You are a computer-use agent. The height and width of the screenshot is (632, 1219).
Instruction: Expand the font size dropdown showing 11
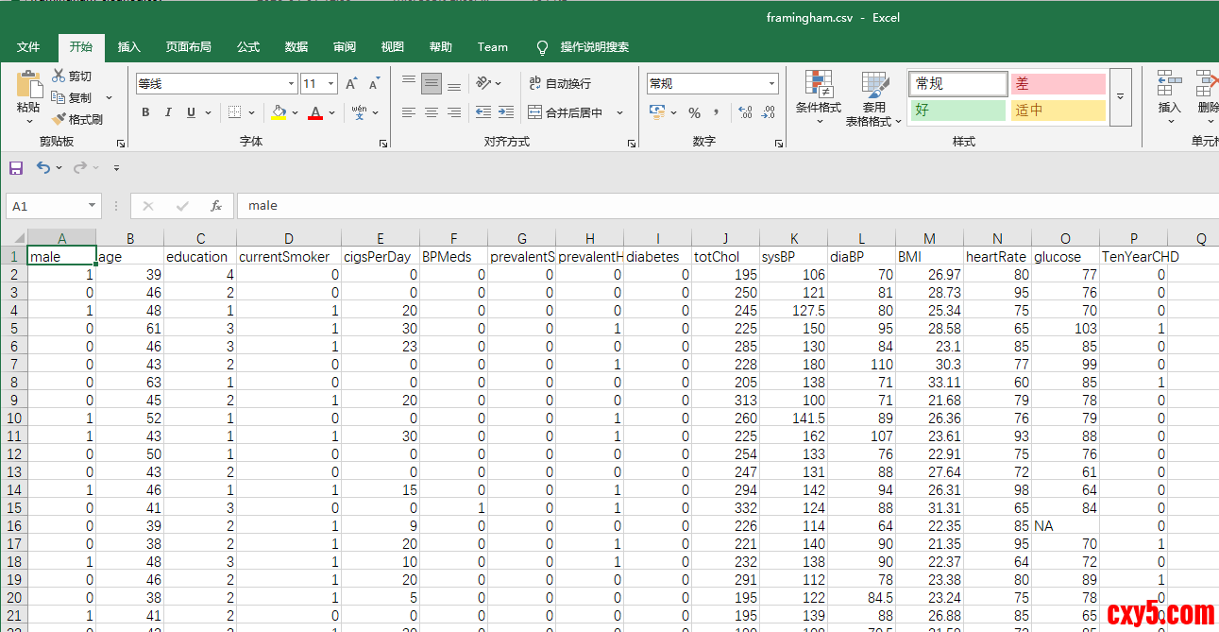331,84
